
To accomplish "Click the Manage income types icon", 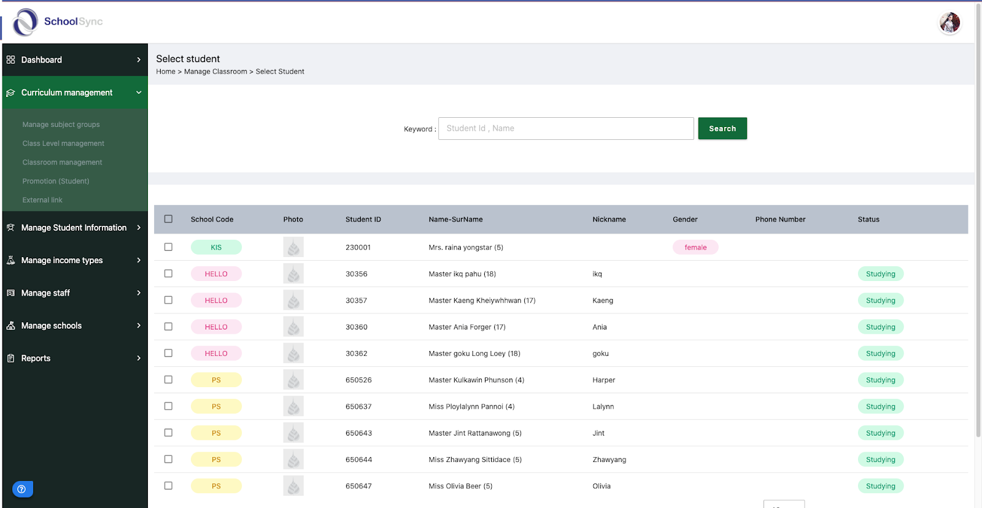I will coord(10,260).
